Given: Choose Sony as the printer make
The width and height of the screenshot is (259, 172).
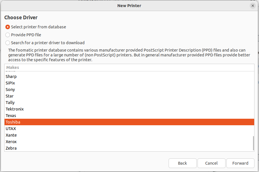Looking at the screenshot, I should [10, 90].
